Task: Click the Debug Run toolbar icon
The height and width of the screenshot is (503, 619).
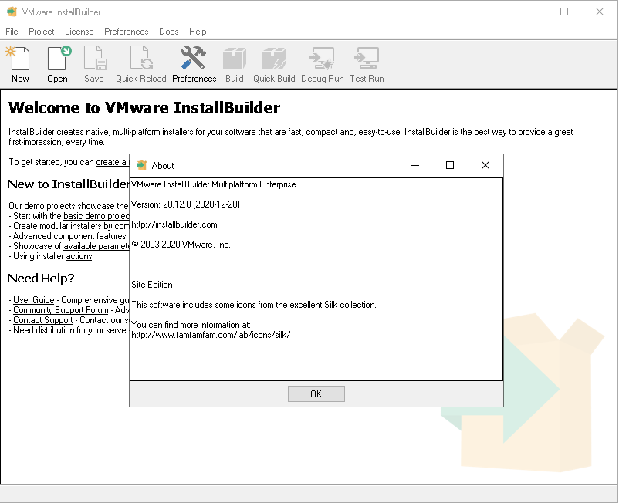Action: 322,59
